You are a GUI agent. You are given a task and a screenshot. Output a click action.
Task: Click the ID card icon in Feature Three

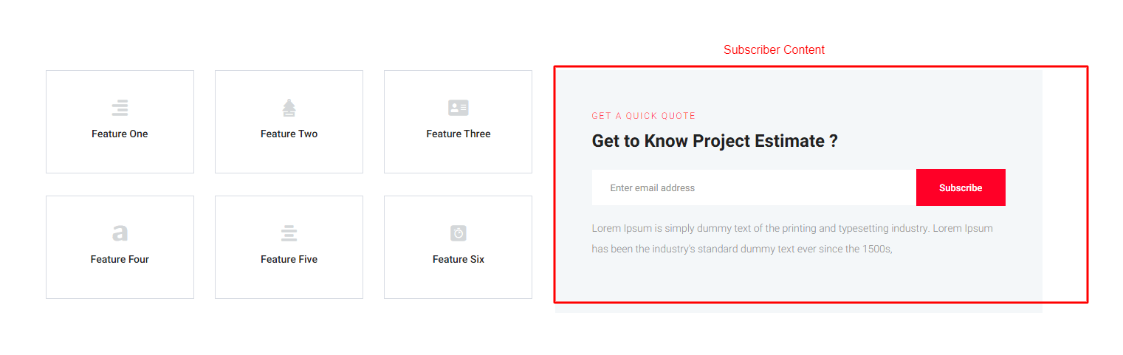[458, 108]
